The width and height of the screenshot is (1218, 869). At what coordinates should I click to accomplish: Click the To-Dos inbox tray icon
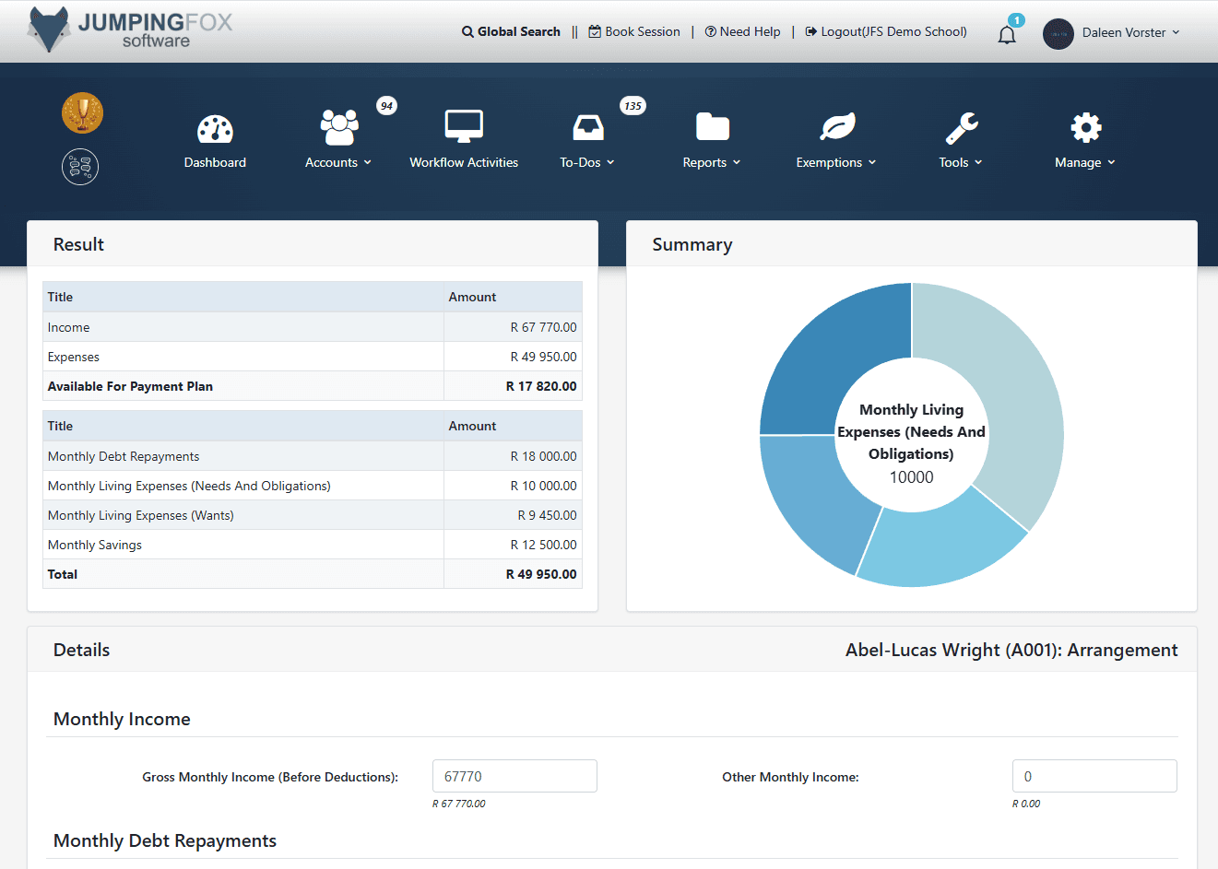[x=588, y=127]
